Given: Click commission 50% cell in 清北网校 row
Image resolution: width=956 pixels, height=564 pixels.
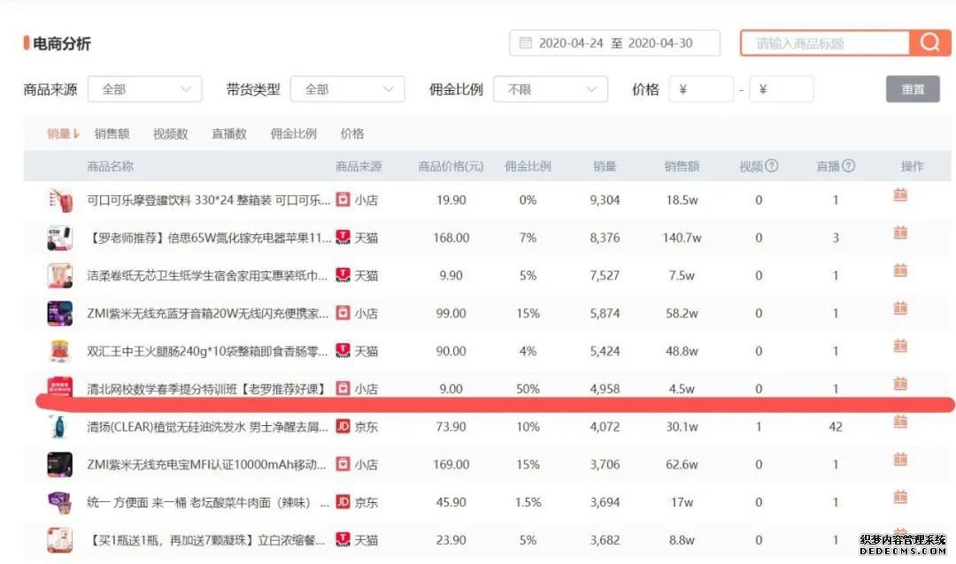Looking at the screenshot, I should point(528,389).
